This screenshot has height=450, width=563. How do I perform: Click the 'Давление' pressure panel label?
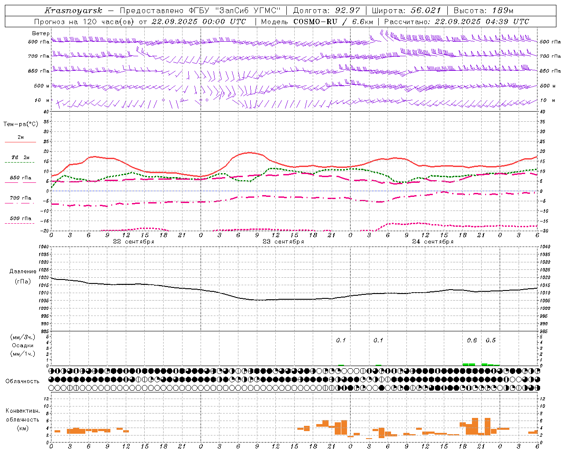coord(23,271)
